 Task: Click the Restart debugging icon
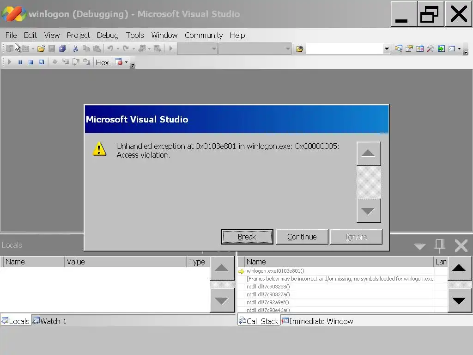click(x=41, y=62)
